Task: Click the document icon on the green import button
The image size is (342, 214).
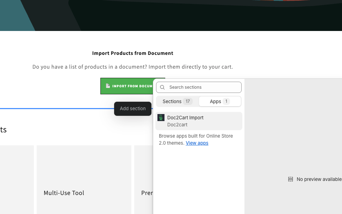Action: click(108, 86)
